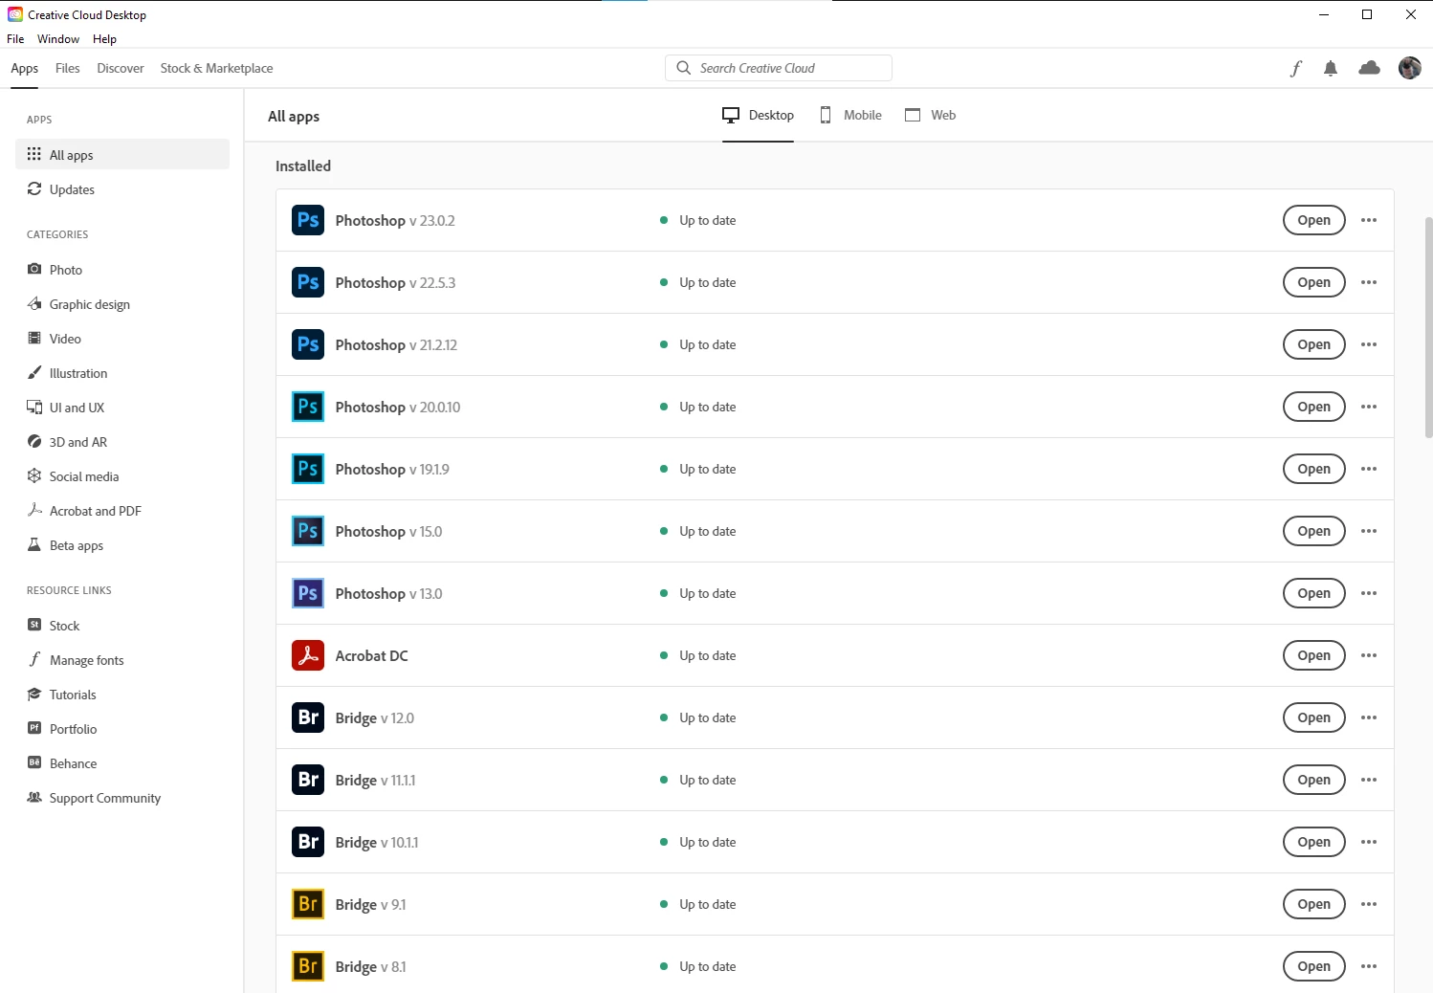
Task: Select the Desktop apps tab
Action: pos(758,115)
